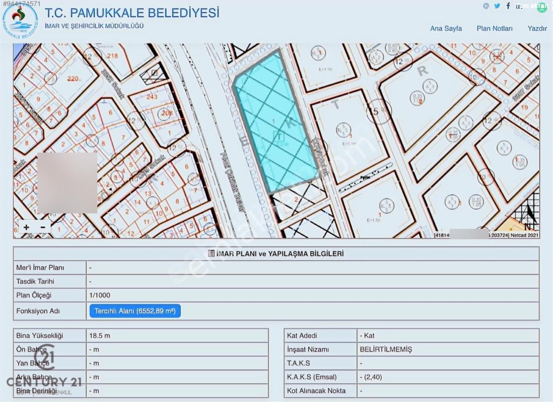
Task: Click the map zoom in plus button
Action: [27, 227]
